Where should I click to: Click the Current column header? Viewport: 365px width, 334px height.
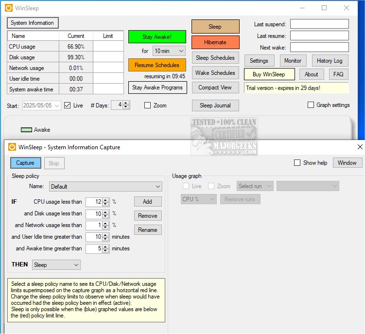pyautogui.click(x=76, y=36)
